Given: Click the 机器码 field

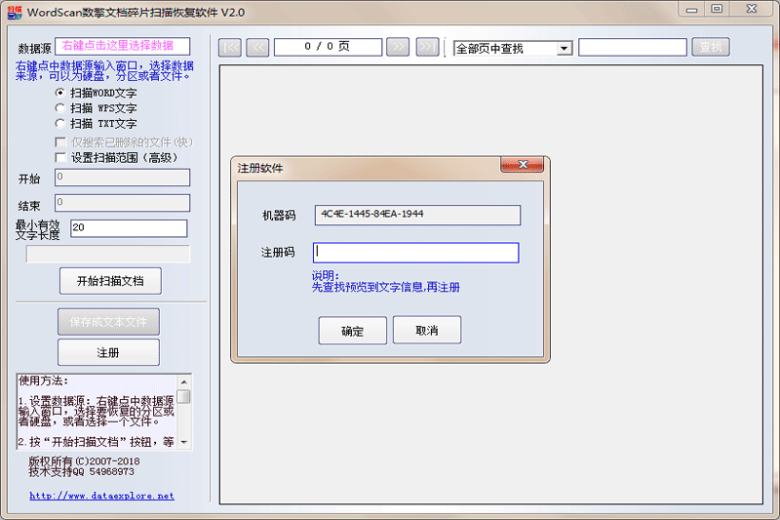Looking at the screenshot, I should 418,215.
